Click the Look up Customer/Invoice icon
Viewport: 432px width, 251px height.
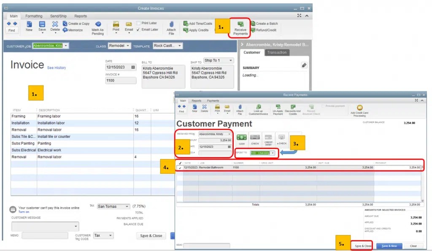(259, 109)
